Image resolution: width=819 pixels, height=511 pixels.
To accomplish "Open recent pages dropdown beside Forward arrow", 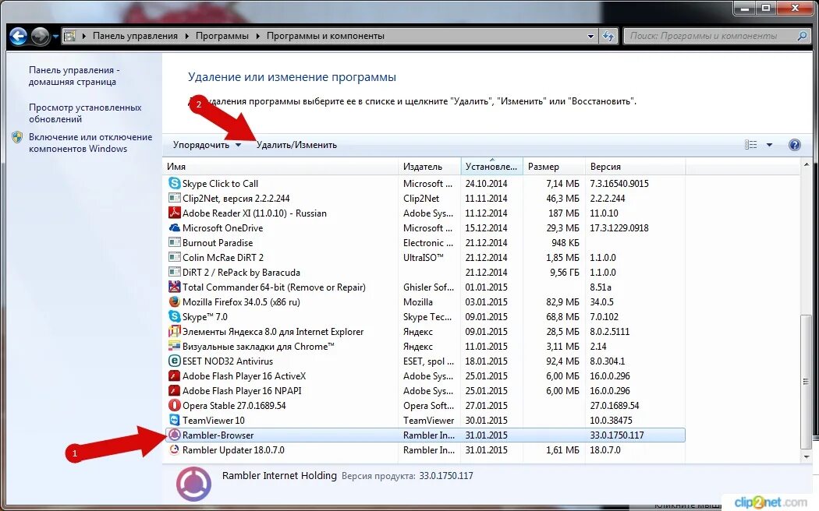I will point(55,37).
